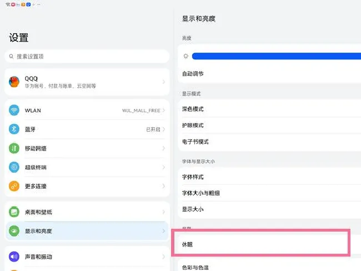Open sound and vibration row chevron
Image resolution: width=361 pixels, height=271 pixels.
(163, 257)
